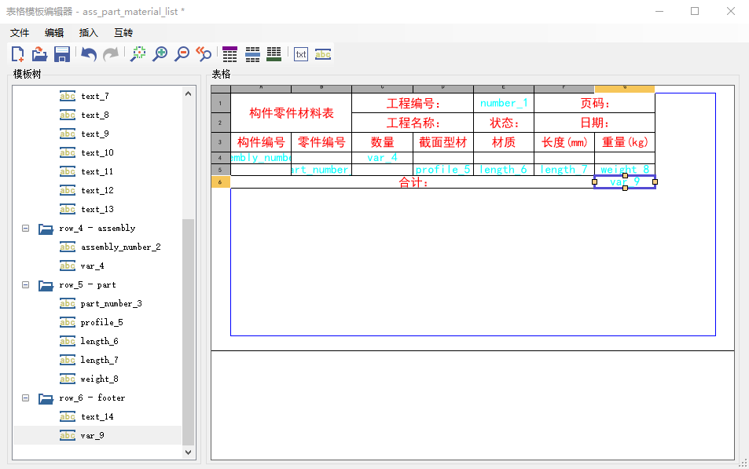Click the blue middle row toolbar icon
Screen dimensions: 749x469
click(x=252, y=54)
